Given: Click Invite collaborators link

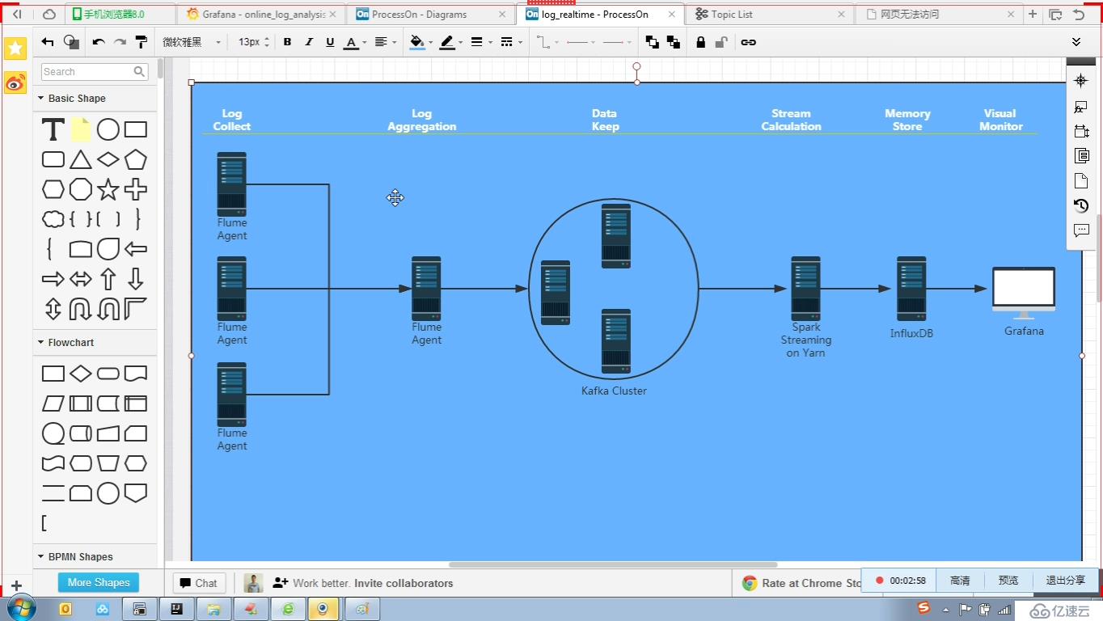Looking at the screenshot, I should pos(404,583).
